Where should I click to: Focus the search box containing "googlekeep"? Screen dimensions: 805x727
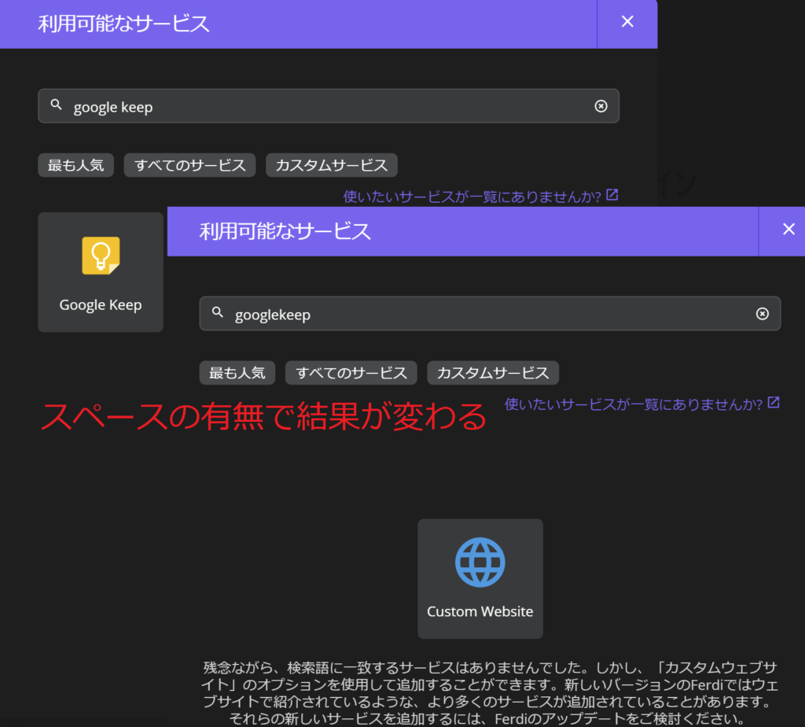point(490,313)
